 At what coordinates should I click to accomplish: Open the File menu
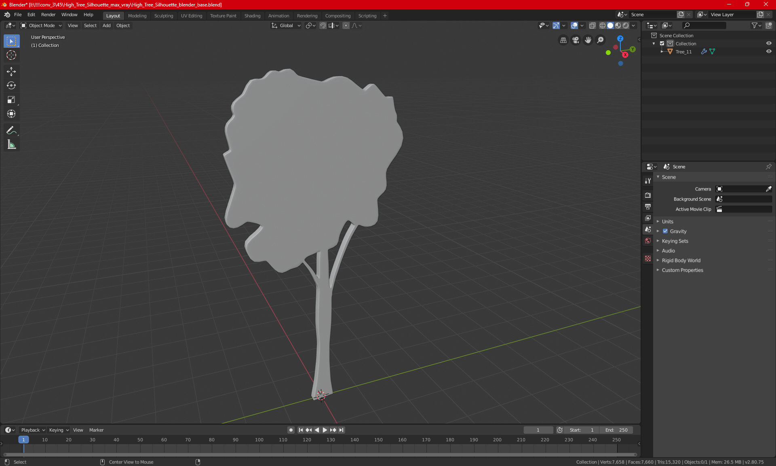point(18,15)
